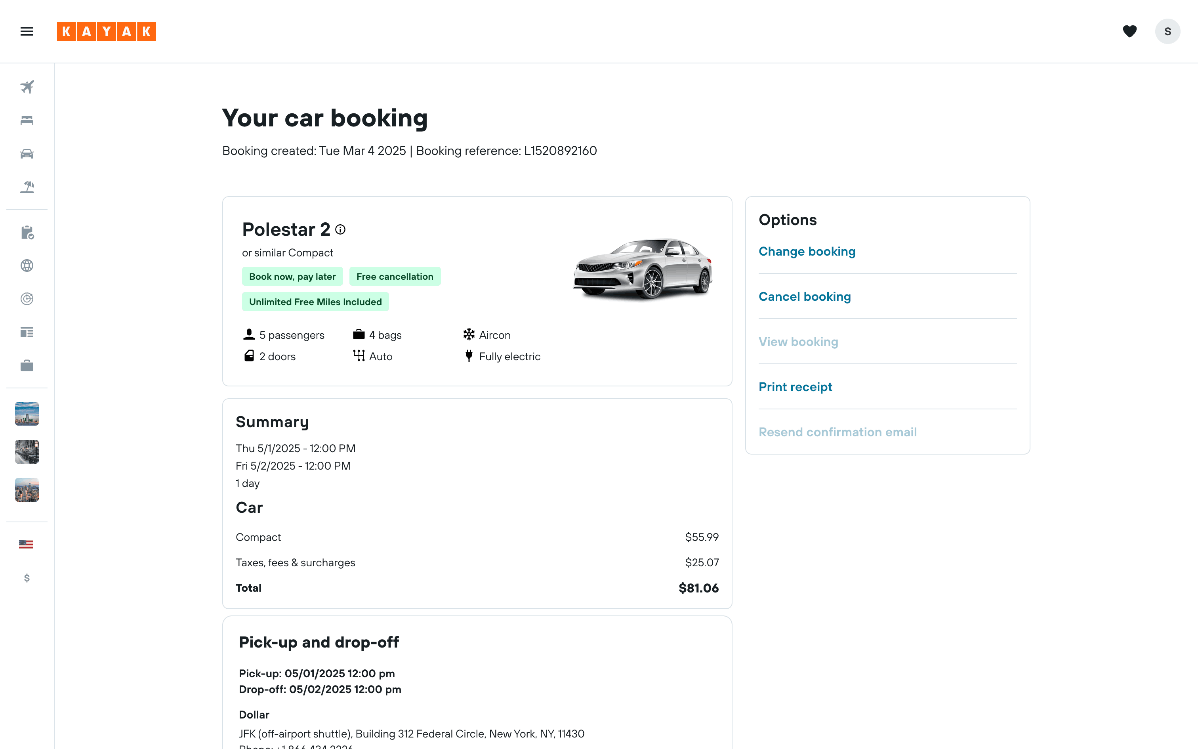Click Resend confirmation email option

[x=837, y=432]
